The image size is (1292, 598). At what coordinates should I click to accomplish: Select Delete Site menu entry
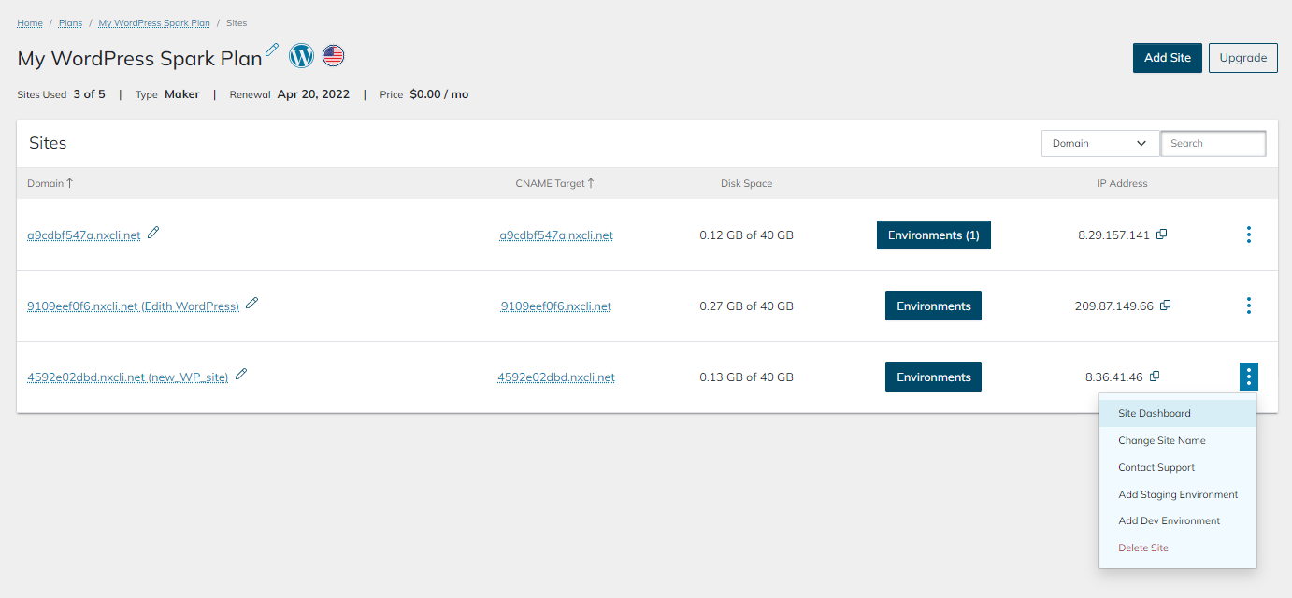(1178, 548)
